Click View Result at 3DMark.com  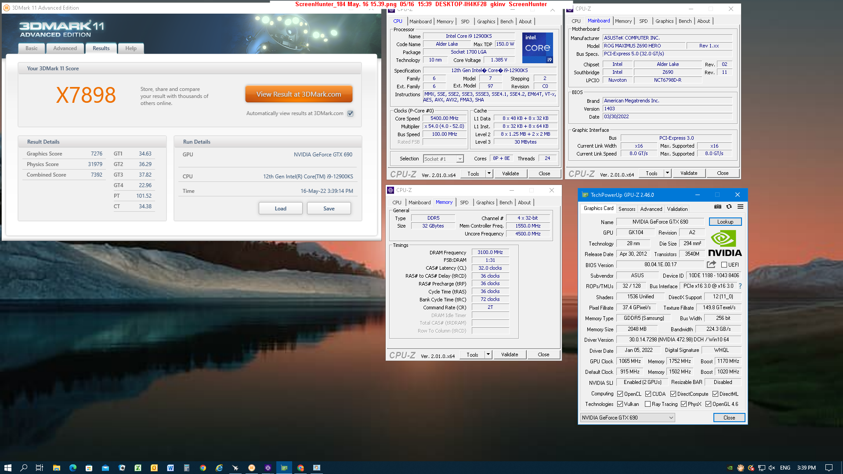(x=299, y=94)
